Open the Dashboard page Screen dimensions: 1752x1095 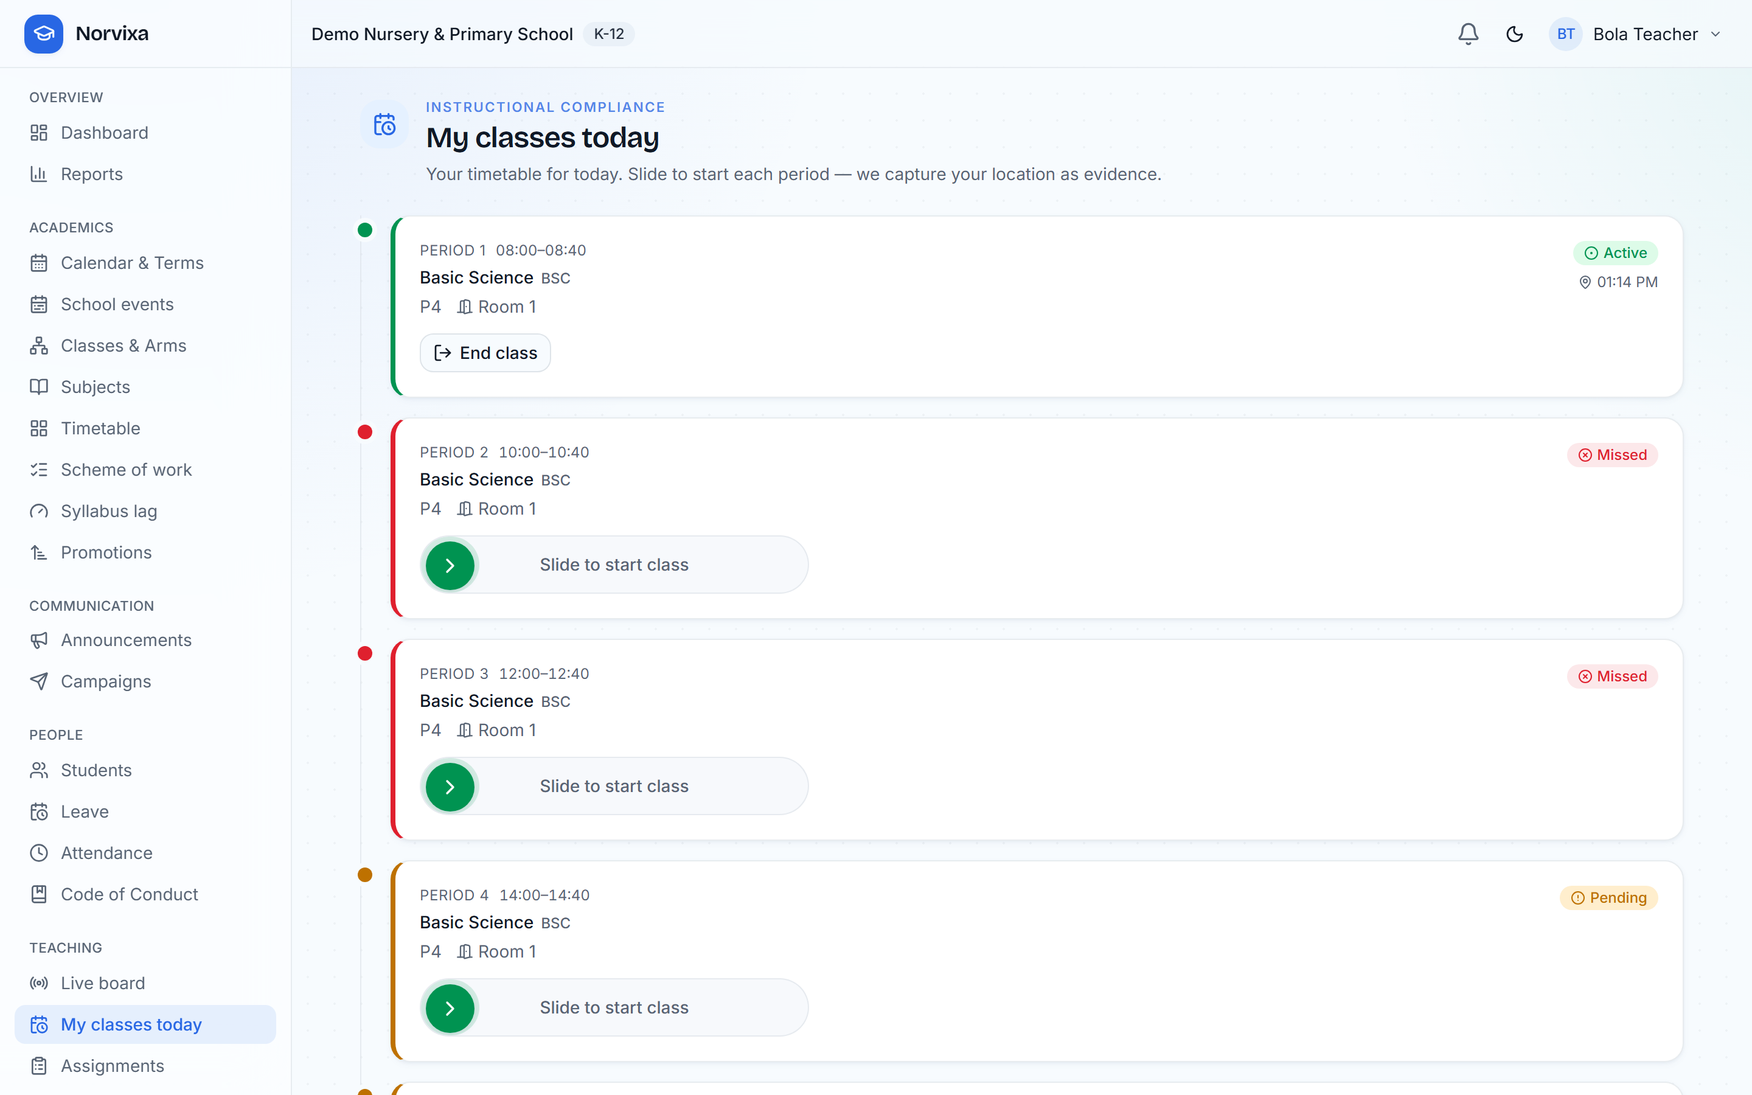[x=145, y=133]
